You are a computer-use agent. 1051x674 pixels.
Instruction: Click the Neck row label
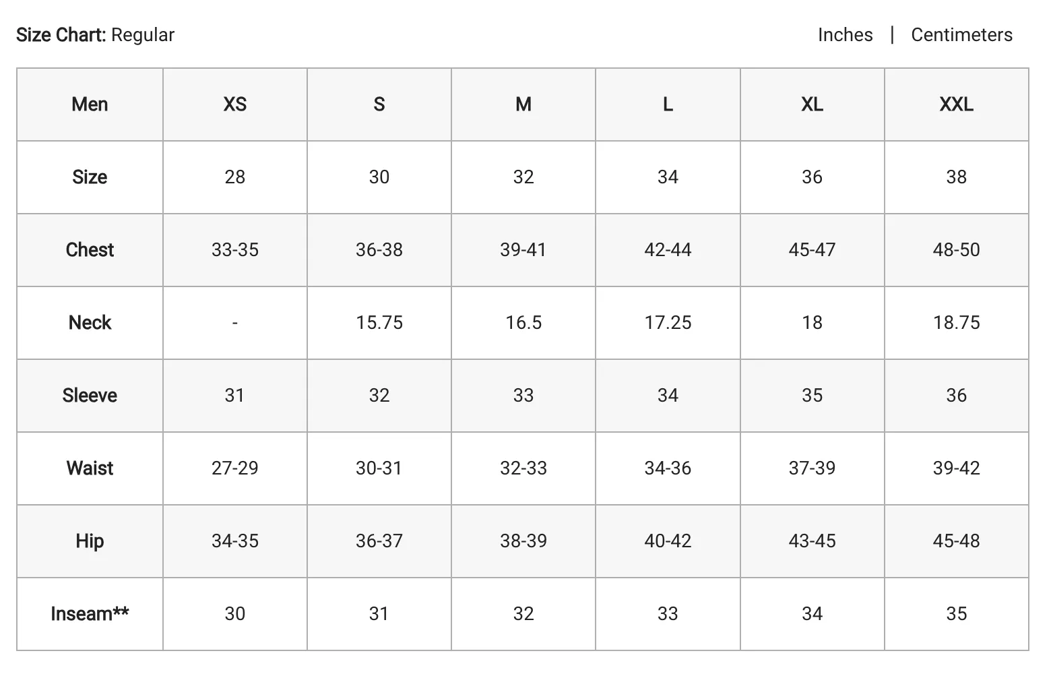(90, 323)
